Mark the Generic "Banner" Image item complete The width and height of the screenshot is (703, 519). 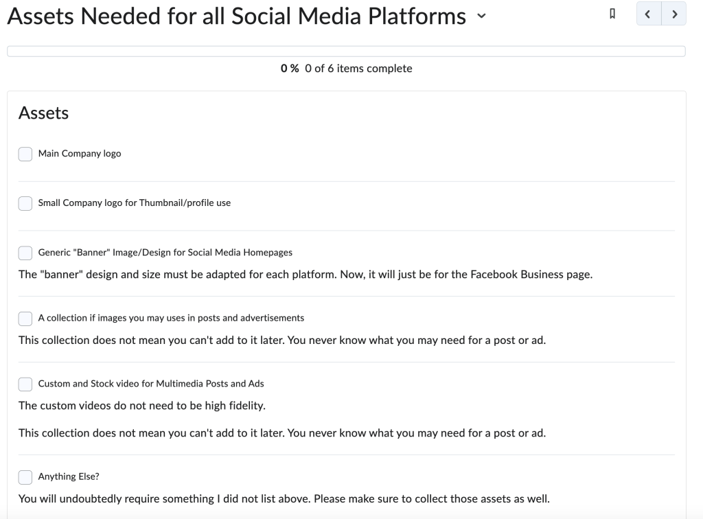click(25, 253)
